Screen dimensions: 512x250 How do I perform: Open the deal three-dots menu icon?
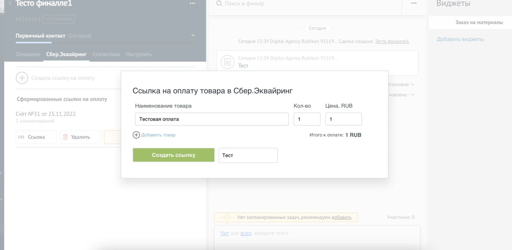pyautogui.click(x=192, y=4)
